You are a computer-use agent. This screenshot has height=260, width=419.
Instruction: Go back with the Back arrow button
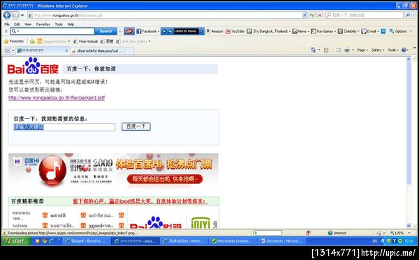point(7,15)
